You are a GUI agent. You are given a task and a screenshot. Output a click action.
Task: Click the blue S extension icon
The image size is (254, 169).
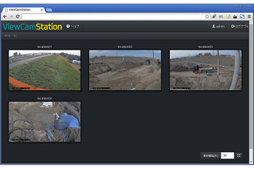tap(241, 17)
